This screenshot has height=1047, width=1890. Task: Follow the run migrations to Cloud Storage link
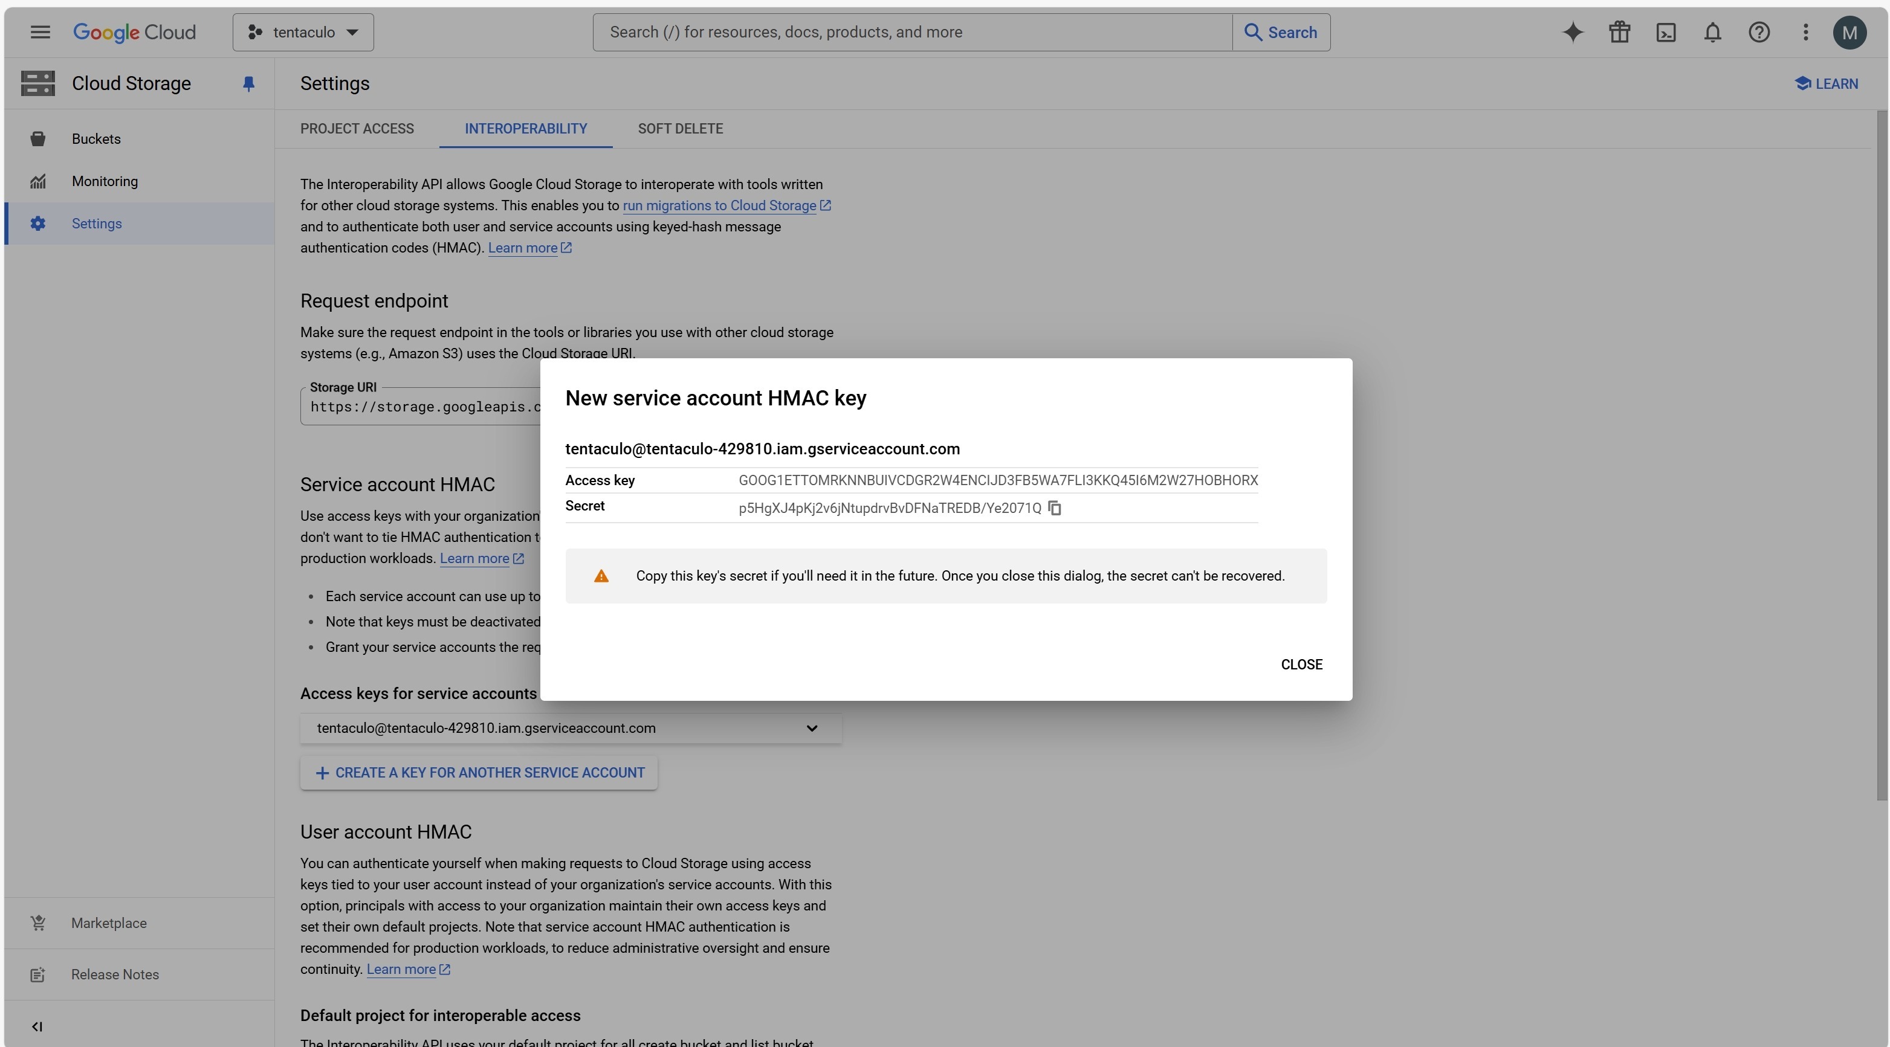727,206
